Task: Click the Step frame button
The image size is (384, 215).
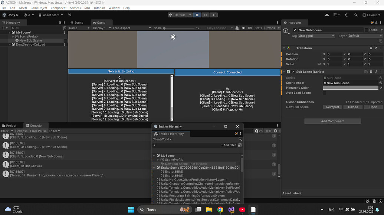Action: point(213,15)
